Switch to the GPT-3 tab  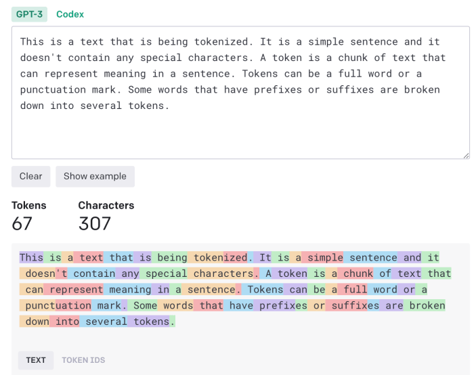(29, 14)
